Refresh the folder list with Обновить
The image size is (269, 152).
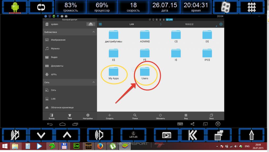[x=160, y=115]
